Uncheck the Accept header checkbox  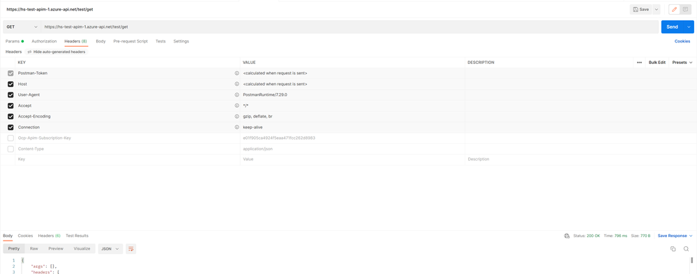point(10,106)
